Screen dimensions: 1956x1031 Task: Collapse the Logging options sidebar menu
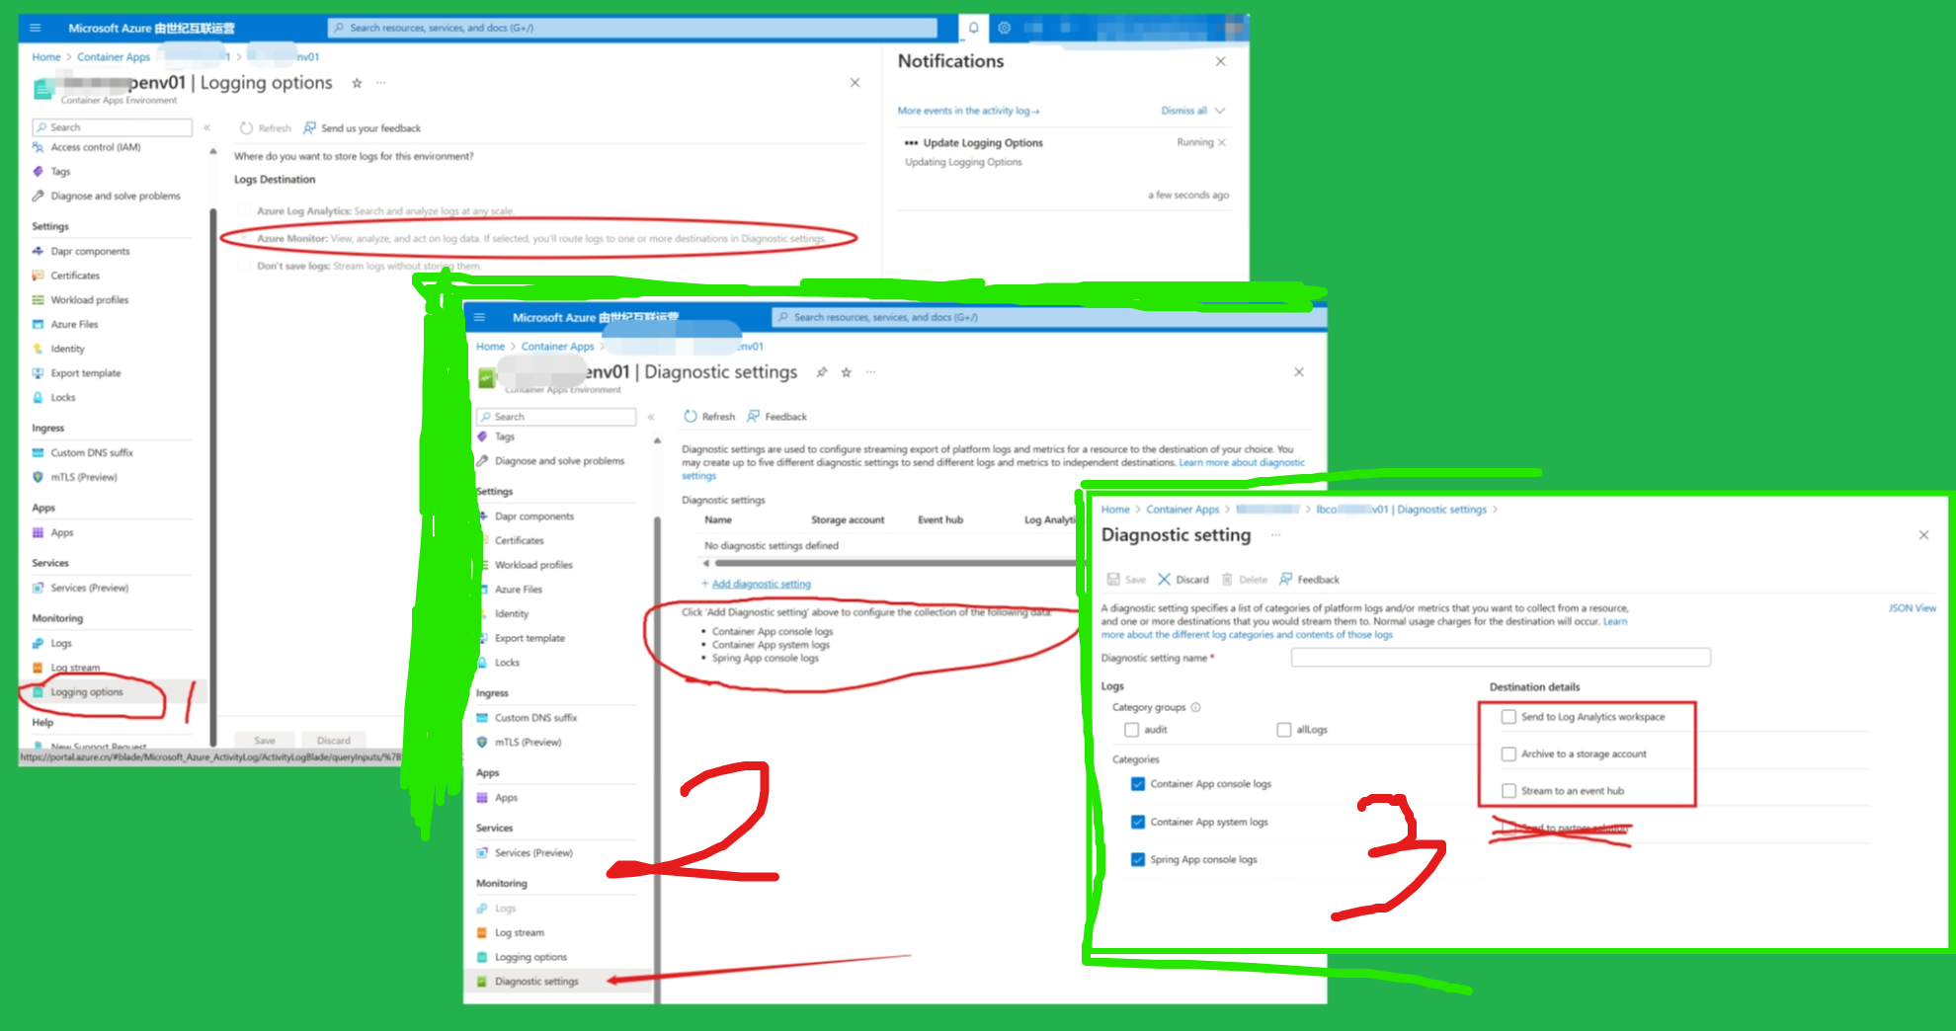click(206, 127)
